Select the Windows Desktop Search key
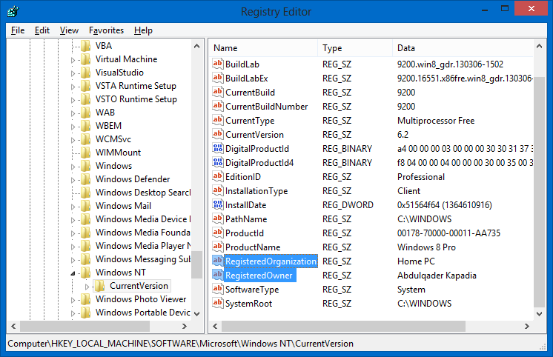The width and height of the screenshot is (553, 357). tap(143, 193)
